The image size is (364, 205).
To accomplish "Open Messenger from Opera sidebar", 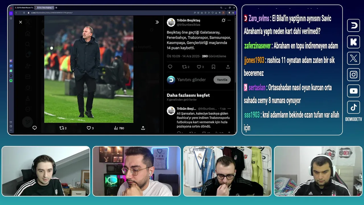I will click(11, 65).
